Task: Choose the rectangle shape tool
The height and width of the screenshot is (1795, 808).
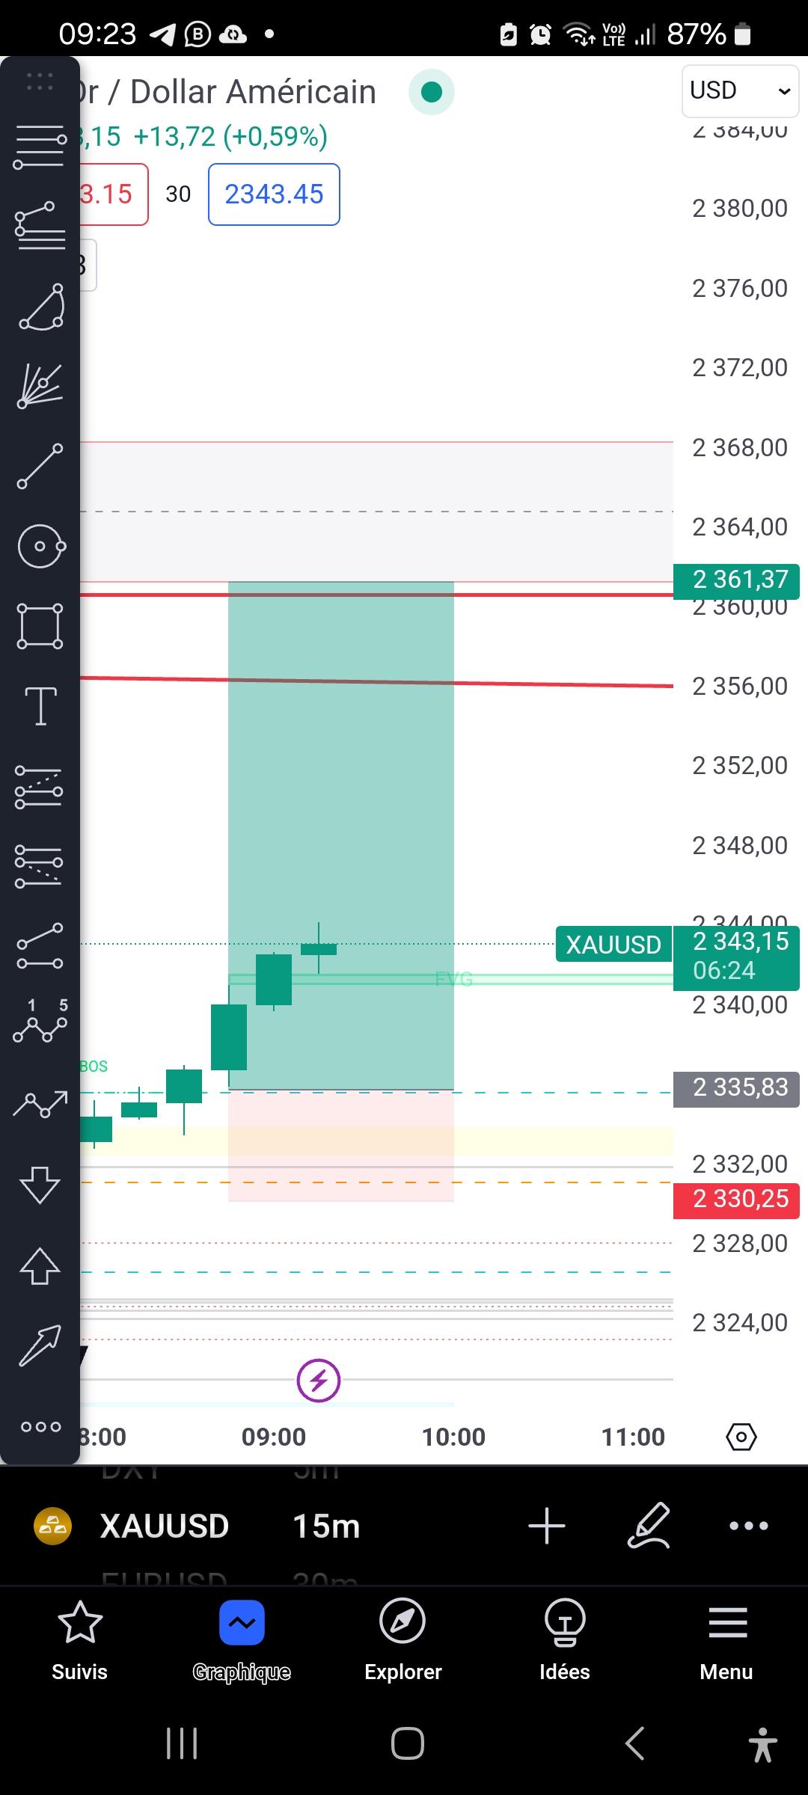Action: [x=40, y=626]
